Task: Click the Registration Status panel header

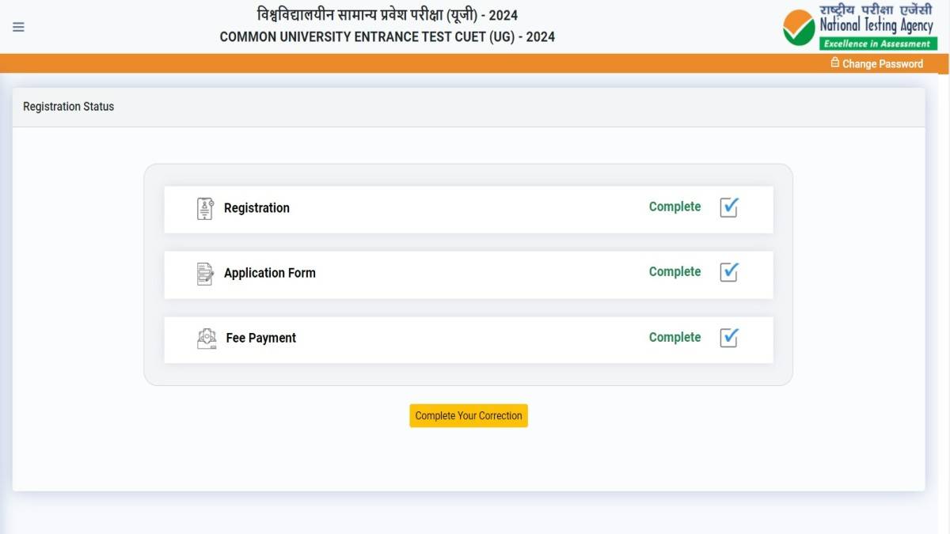Action: pyautogui.click(x=69, y=107)
